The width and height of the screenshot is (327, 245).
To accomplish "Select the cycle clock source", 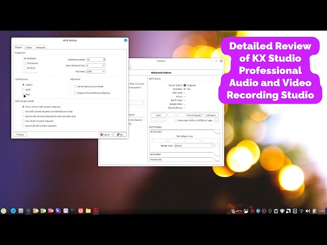I will point(23,90).
